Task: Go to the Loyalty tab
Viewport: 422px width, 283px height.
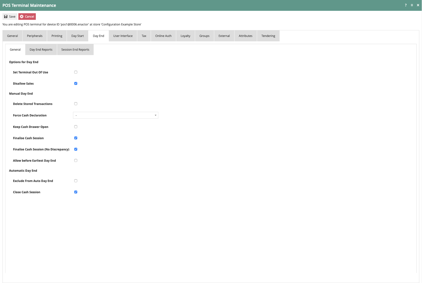Action: (186, 36)
